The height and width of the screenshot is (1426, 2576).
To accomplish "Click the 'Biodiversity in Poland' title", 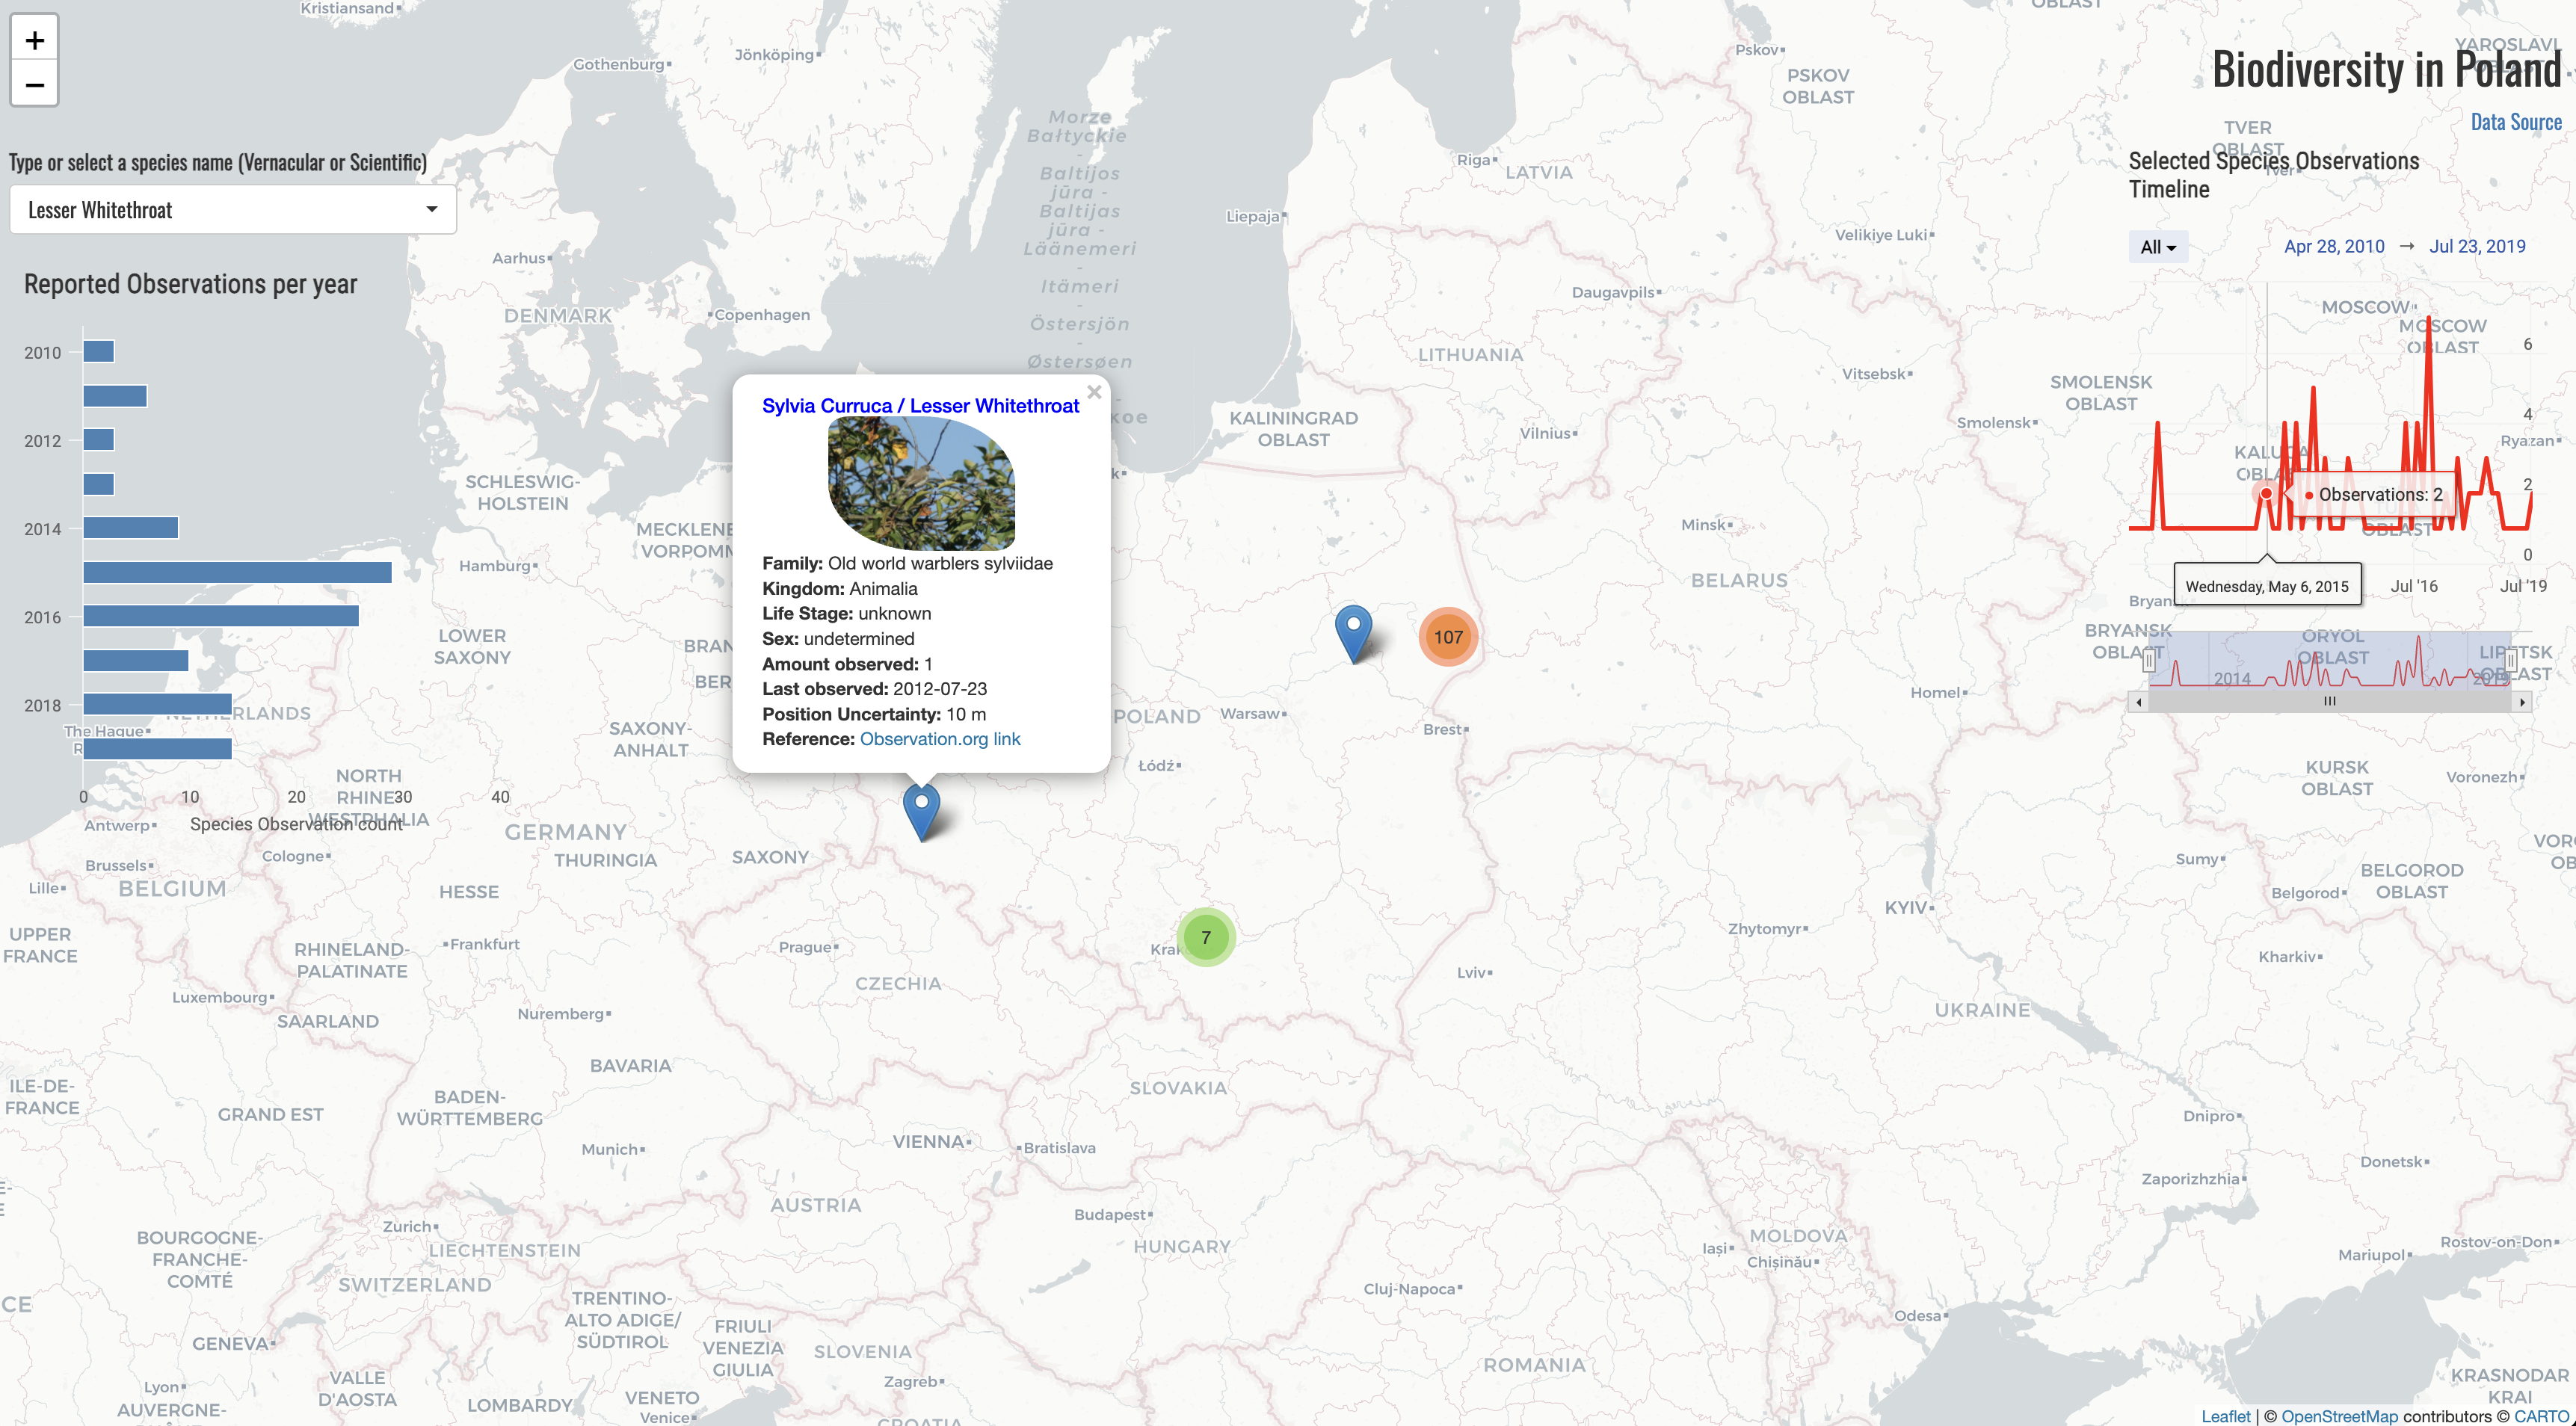I will tap(2386, 70).
